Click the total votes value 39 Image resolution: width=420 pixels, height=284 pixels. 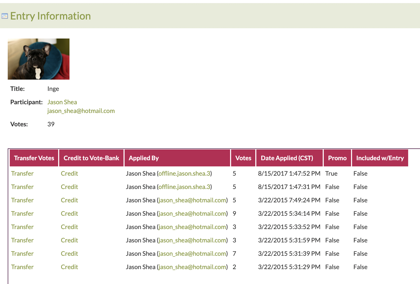(x=51, y=124)
